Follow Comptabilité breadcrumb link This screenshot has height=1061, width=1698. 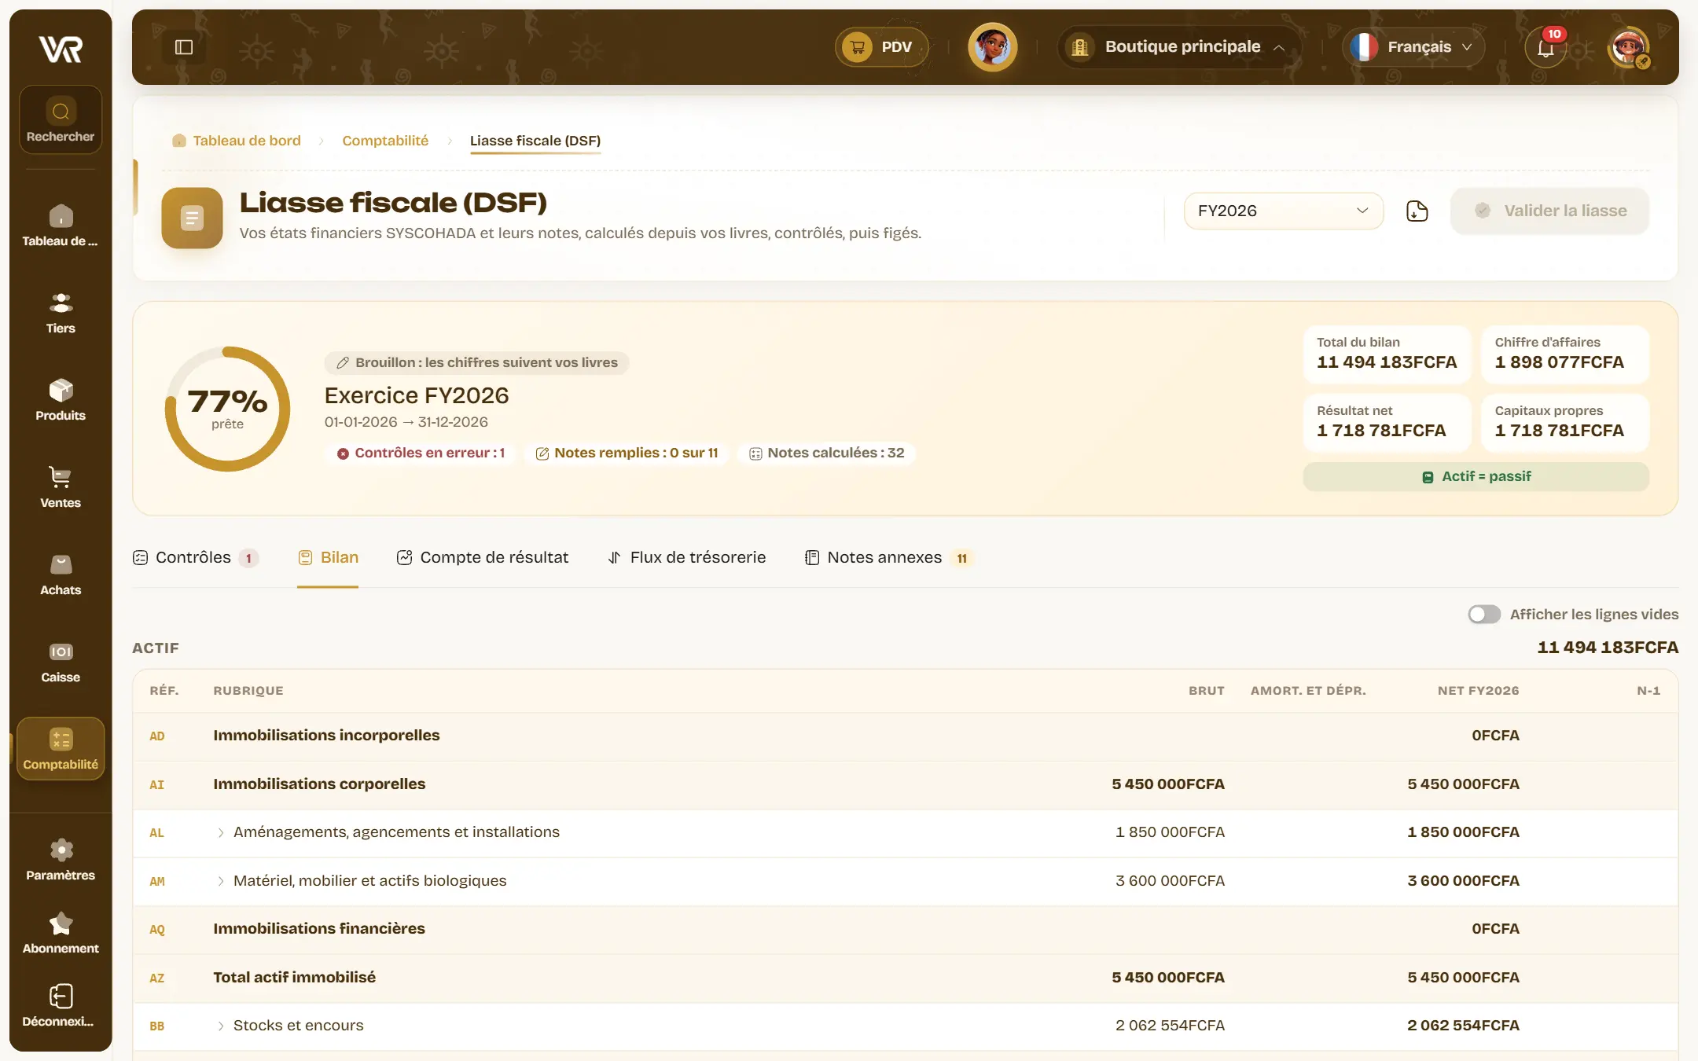(x=385, y=141)
